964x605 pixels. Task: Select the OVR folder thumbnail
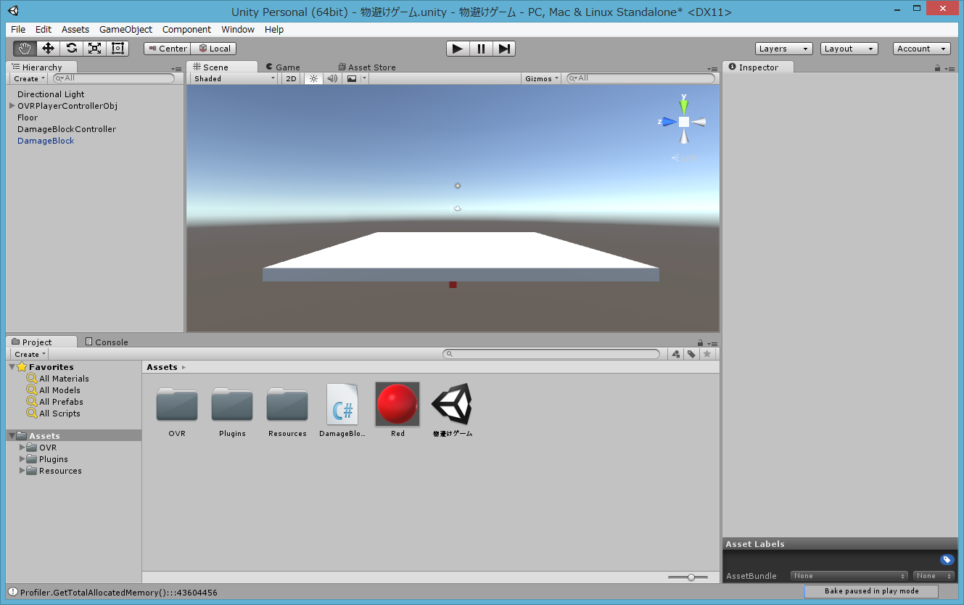tap(177, 404)
